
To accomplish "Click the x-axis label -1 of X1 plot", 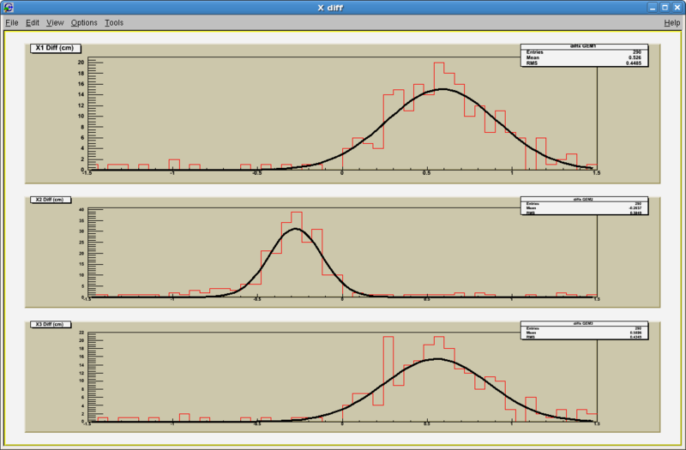I will [x=172, y=173].
